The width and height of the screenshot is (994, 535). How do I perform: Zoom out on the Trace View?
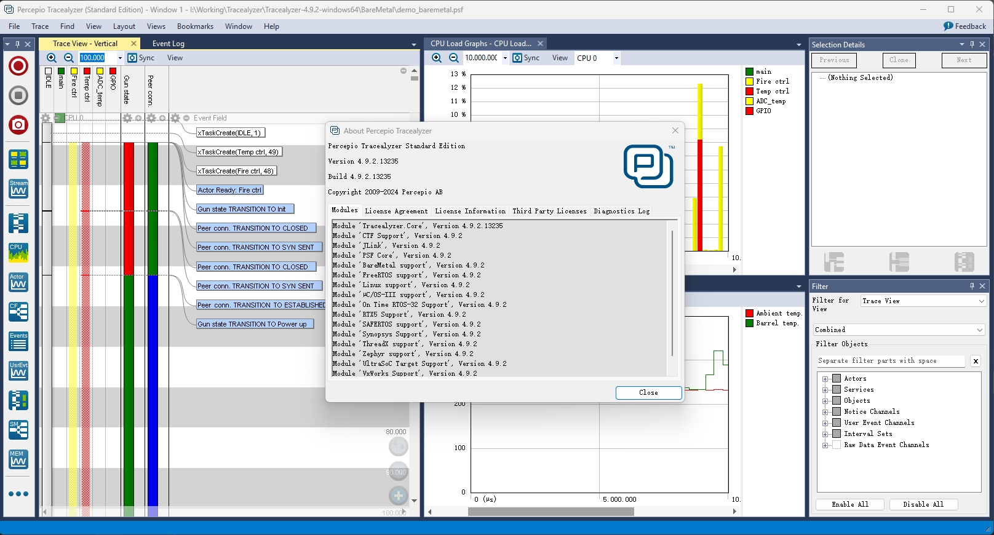pyautogui.click(x=69, y=58)
